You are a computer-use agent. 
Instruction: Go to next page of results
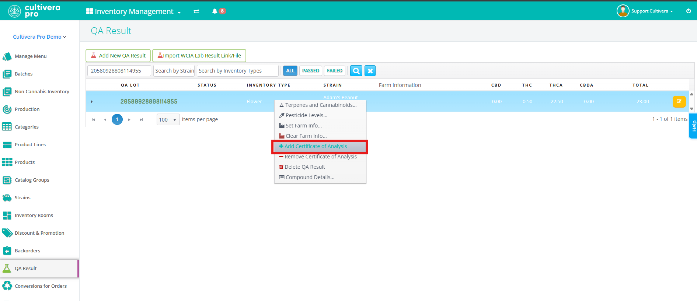(129, 120)
